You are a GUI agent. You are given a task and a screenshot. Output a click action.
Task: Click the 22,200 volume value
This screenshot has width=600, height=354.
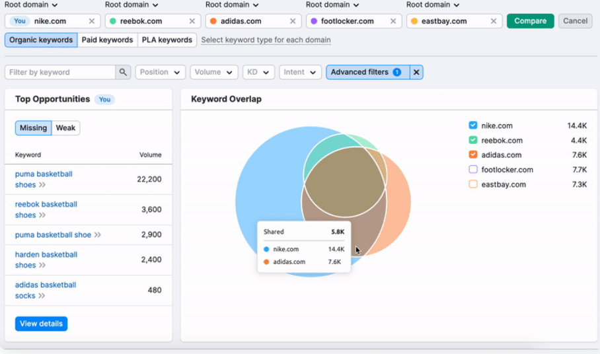pyautogui.click(x=149, y=179)
